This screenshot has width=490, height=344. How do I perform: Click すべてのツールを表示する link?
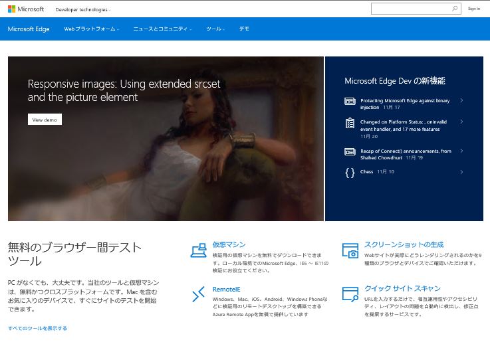(37, 328)
